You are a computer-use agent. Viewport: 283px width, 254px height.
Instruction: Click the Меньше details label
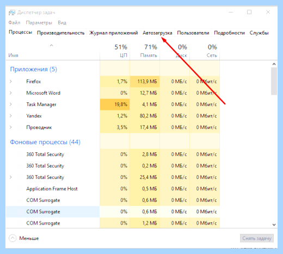pyautogui.click(x=29, y=238)
